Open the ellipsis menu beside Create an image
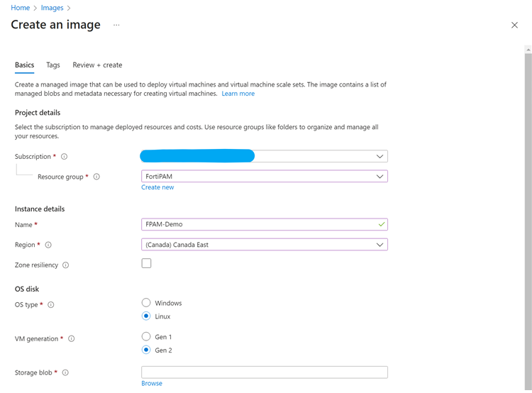The image size is (532, 393). click(x=116, y=26)
